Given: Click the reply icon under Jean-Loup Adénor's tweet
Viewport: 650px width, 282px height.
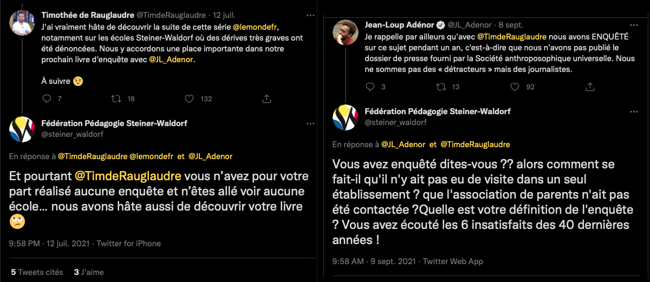Looking at the screenshot, I should pyautogui.click(x=370, y=87).
